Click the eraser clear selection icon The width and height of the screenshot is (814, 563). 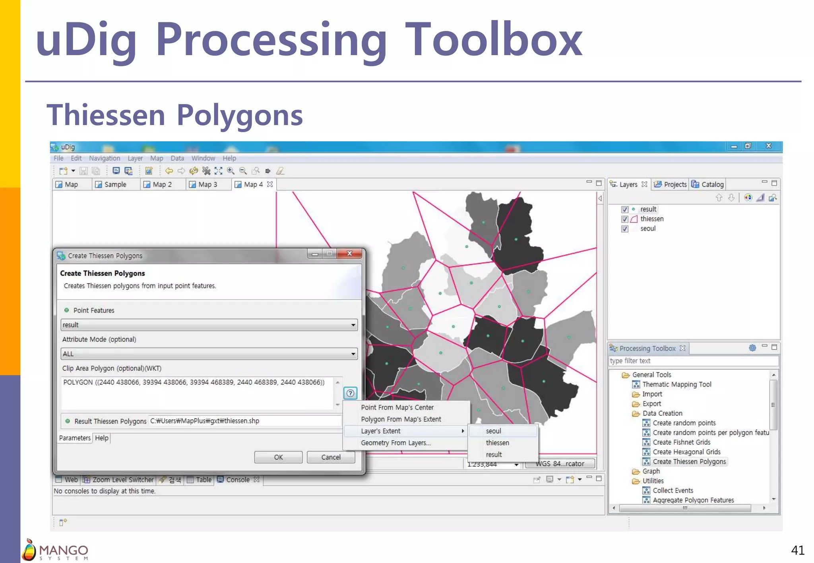pyautogui.click(x=280, y=171)
